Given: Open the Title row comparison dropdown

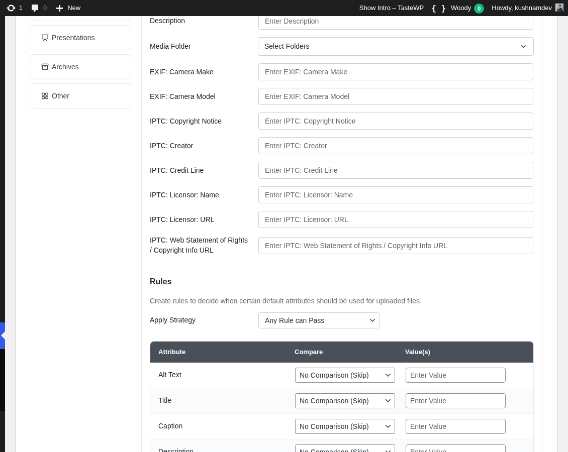Looking at the screenshot, I should 345,401.
